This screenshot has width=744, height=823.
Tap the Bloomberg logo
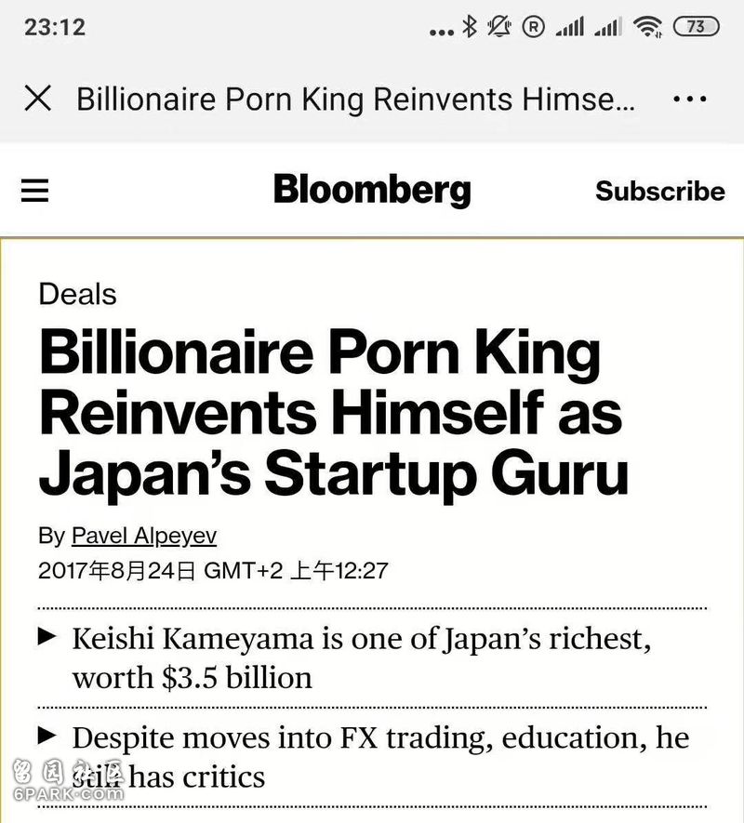(372, 190)
